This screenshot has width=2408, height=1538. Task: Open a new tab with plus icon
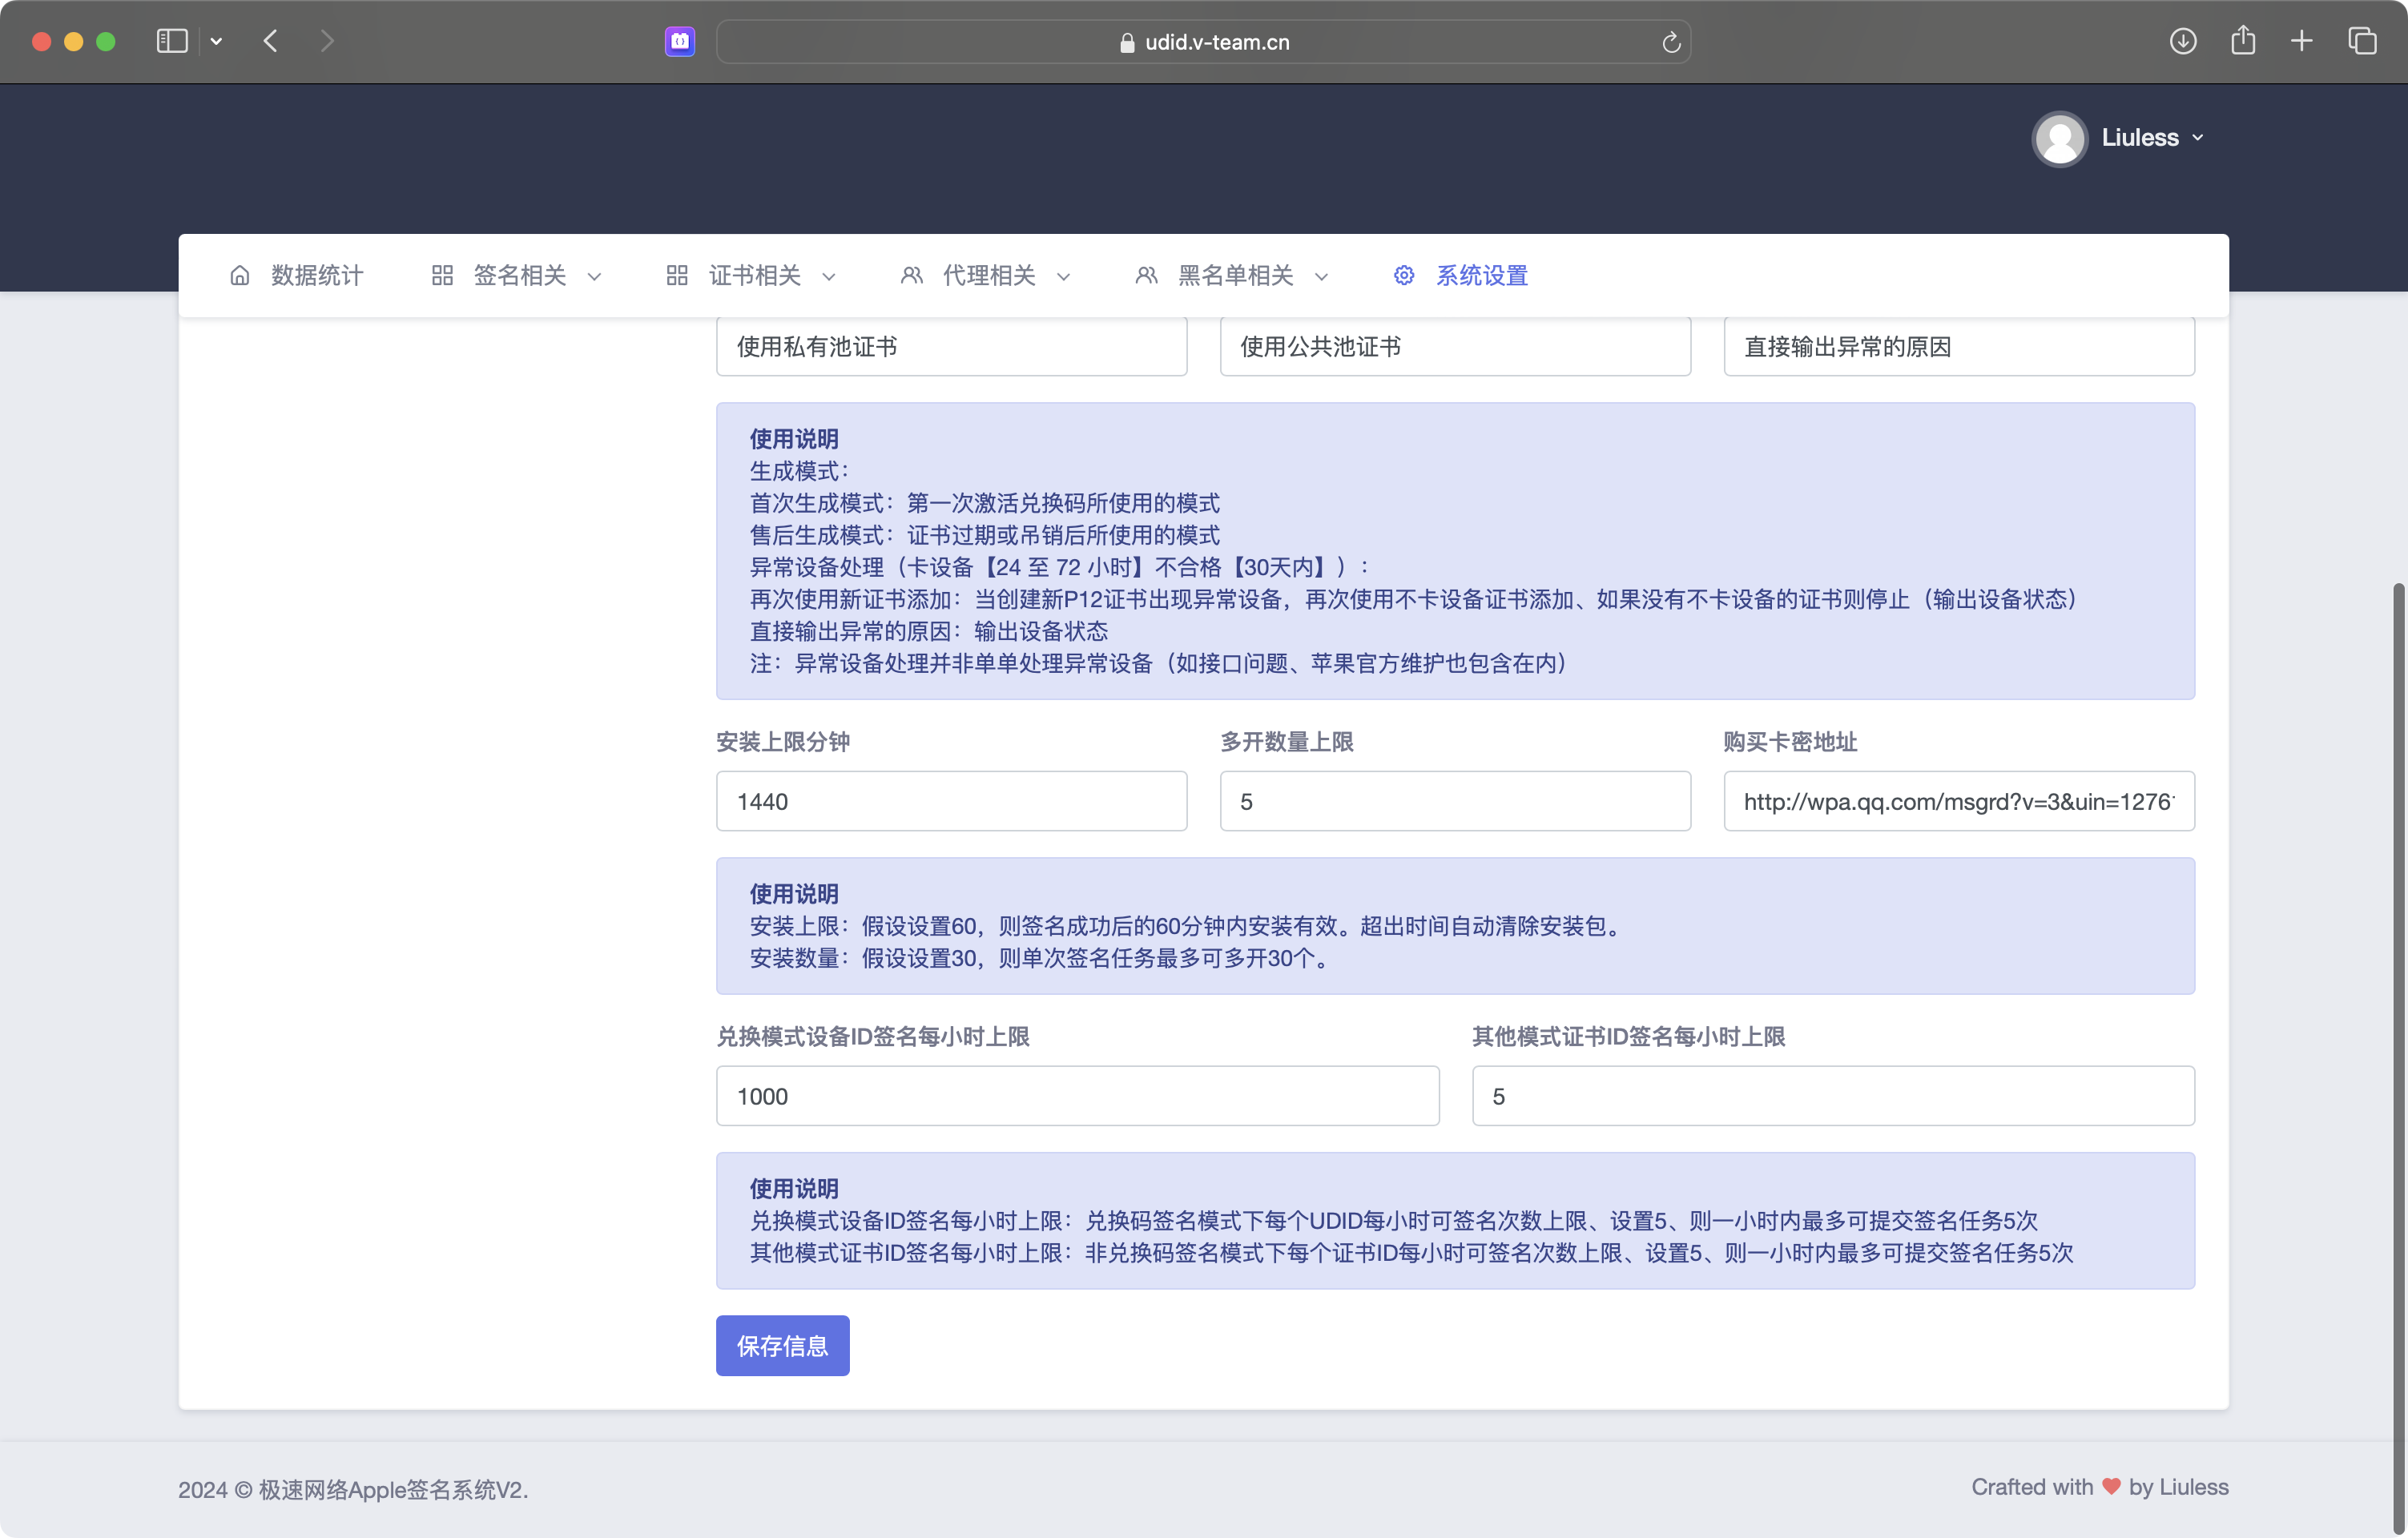[2302, 41]
